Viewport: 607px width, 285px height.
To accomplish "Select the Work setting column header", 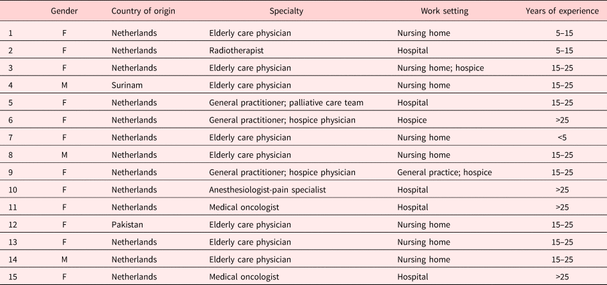I will point(445,11).
